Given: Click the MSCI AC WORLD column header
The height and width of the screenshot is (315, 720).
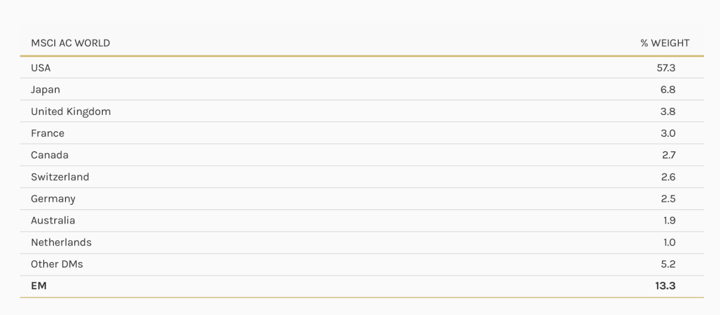Looking at the screenshot, I should pos(70,43).
